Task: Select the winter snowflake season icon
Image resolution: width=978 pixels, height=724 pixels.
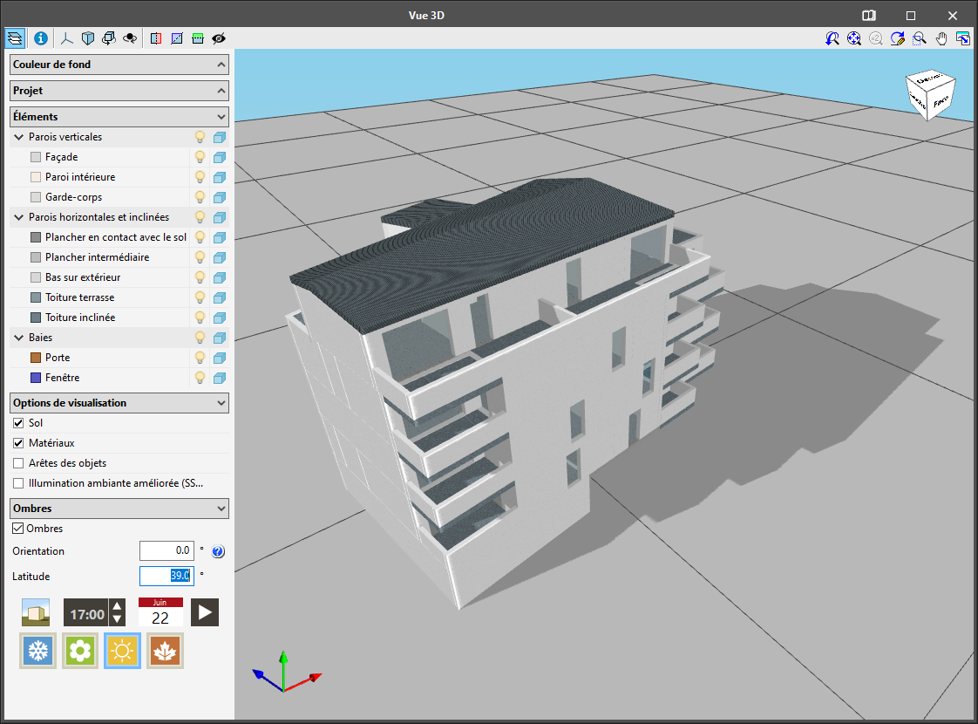Action: [x=37, y=650]
